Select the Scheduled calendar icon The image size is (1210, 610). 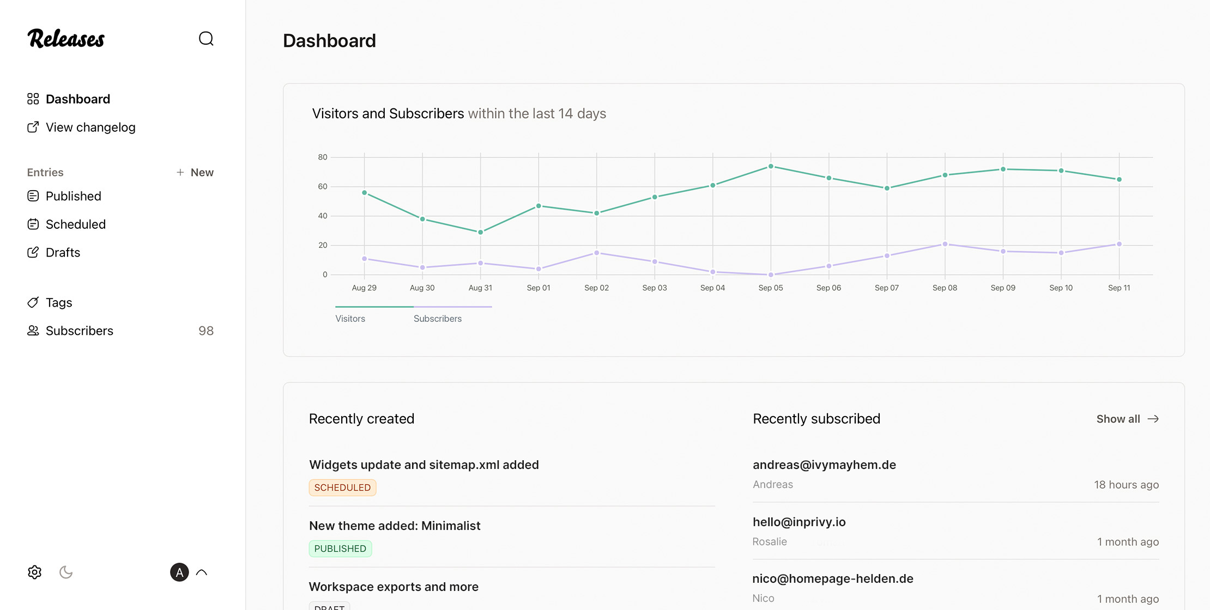pos(33,224)
